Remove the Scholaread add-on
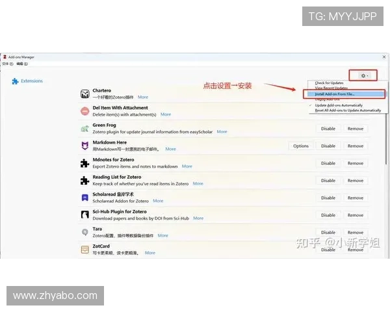The image size is (390, 312). pos(356,198)
